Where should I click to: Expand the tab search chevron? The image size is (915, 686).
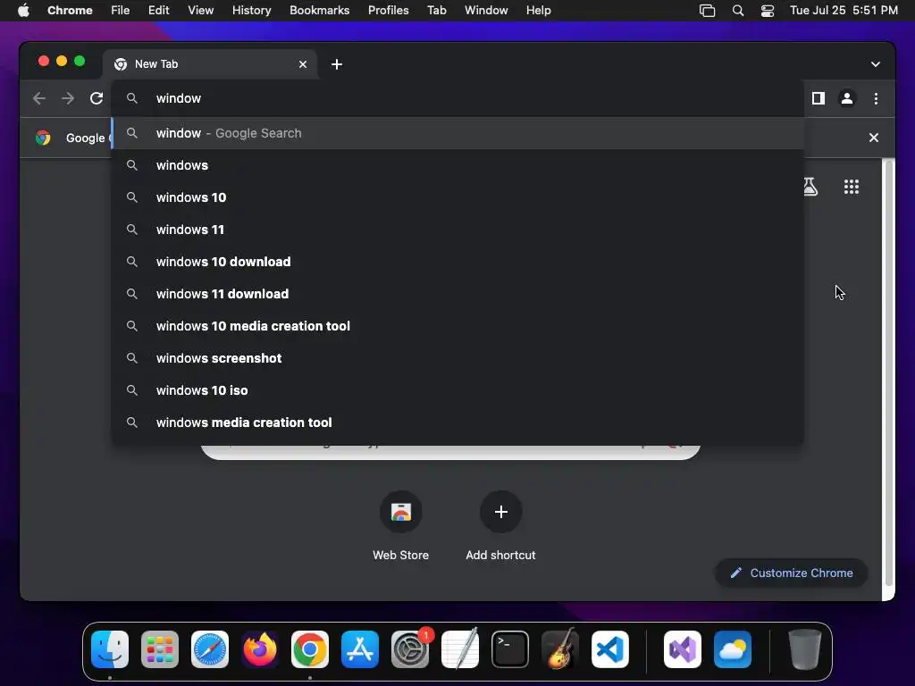click(876, 64)
